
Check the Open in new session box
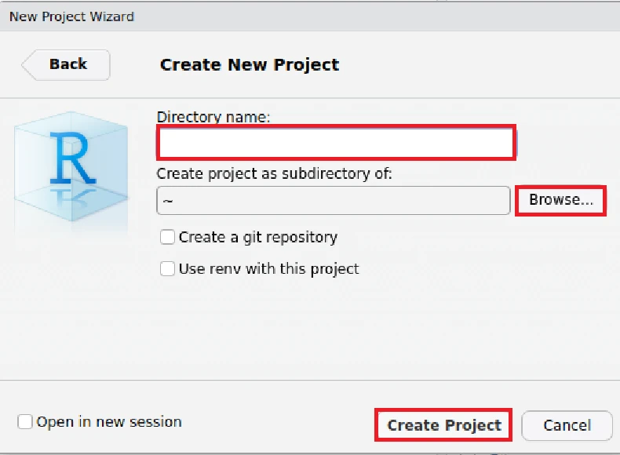24,422
